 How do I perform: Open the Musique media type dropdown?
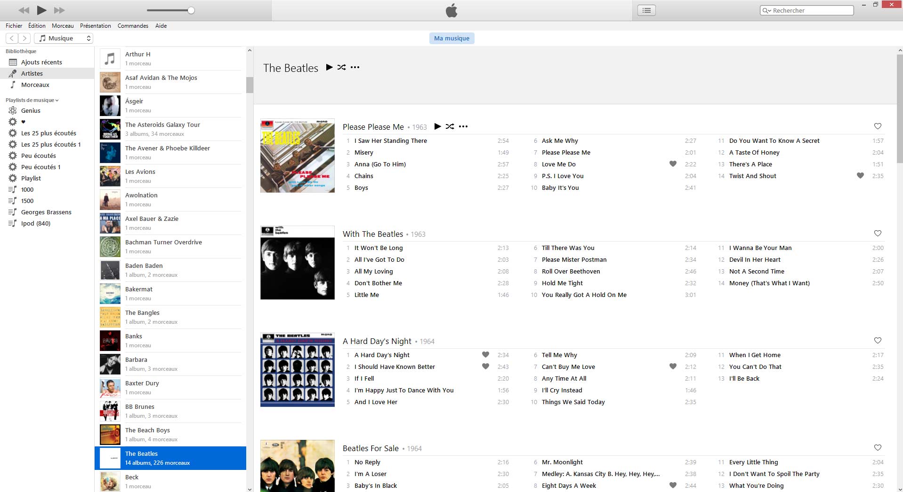pos(64,39)
